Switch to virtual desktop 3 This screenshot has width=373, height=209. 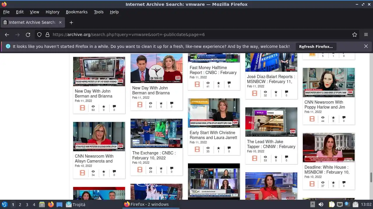click(27, 204)
